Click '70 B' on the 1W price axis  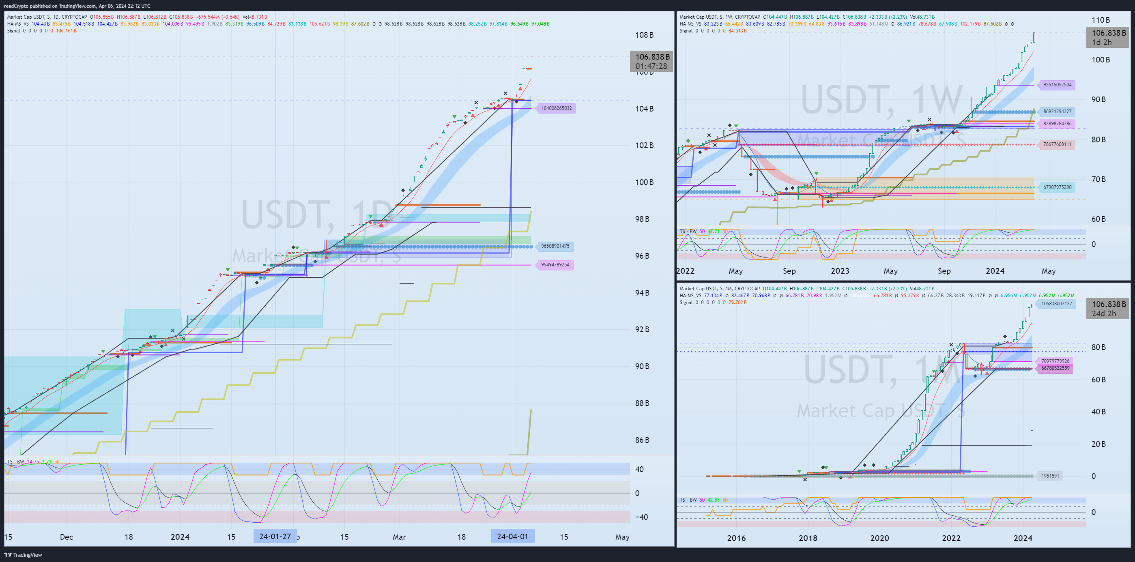(x=1098, y=179)
